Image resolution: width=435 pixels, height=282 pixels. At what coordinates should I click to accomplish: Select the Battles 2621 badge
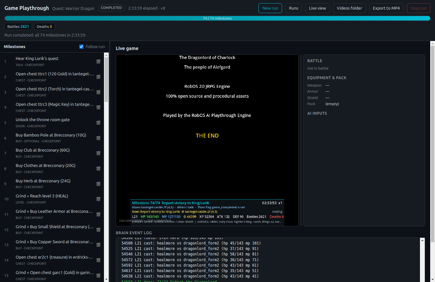pos(18,27)
